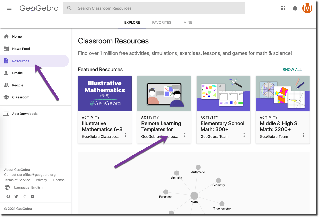The height and width of the screenshot is (217, 319).
Task: Select Resources in sidebar
Action: tap(34, 61)
